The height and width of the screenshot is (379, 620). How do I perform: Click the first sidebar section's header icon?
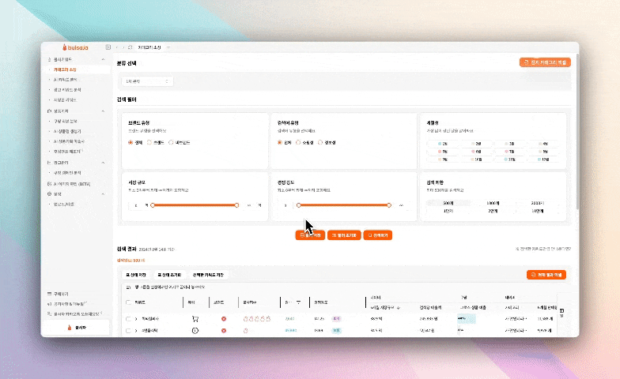tap(49, 59)
